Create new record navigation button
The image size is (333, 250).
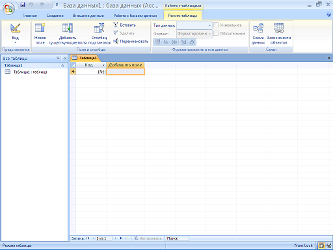pyautogui.click(x=127, y=238)
